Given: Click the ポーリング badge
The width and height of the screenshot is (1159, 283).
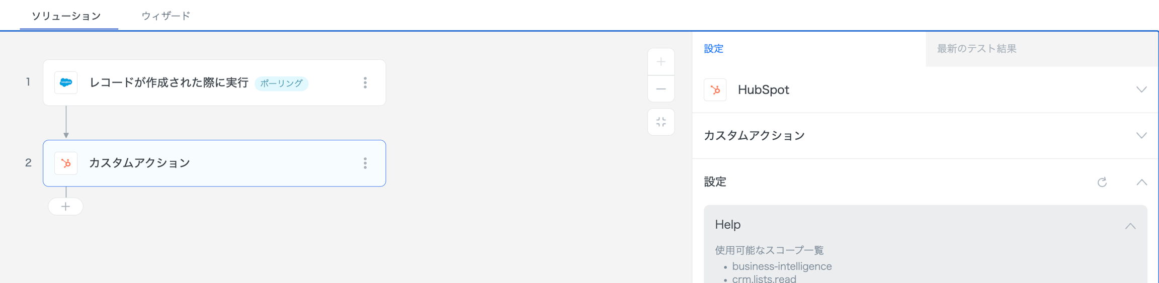Looking at the screenshot, I should pyautogui.click(x=281, y=83).
